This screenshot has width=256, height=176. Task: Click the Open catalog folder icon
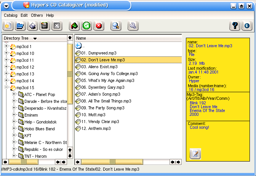20,26
